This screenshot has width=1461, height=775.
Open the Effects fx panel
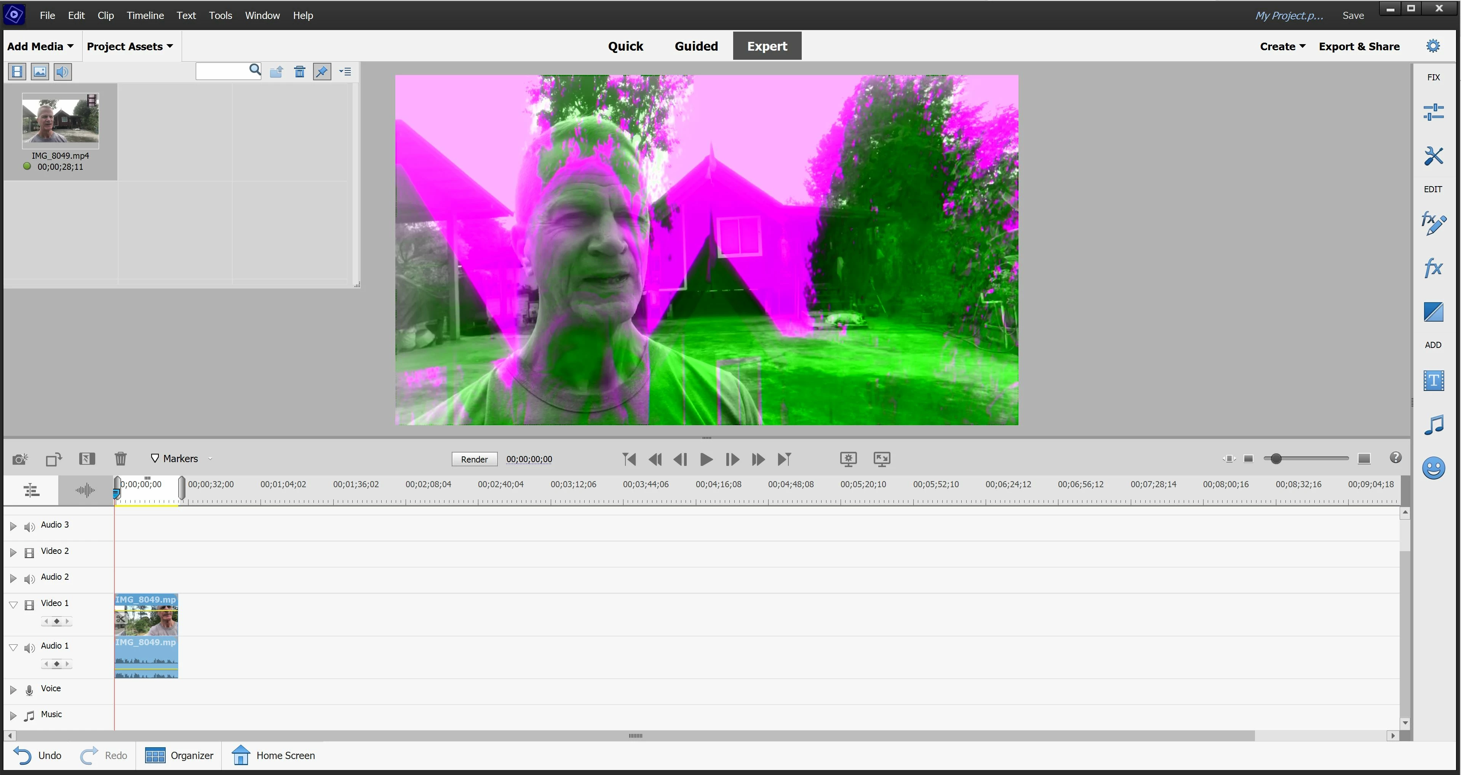coord(1433,268)
